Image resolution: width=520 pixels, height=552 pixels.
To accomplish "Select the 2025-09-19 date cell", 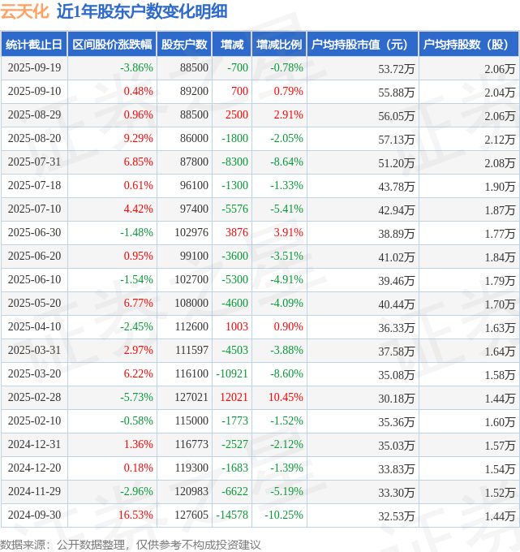I will tap(33, 68).
